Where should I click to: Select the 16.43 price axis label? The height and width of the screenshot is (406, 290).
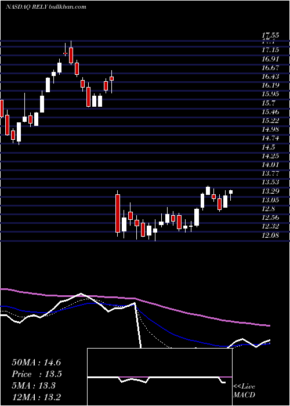coord(270,77)
